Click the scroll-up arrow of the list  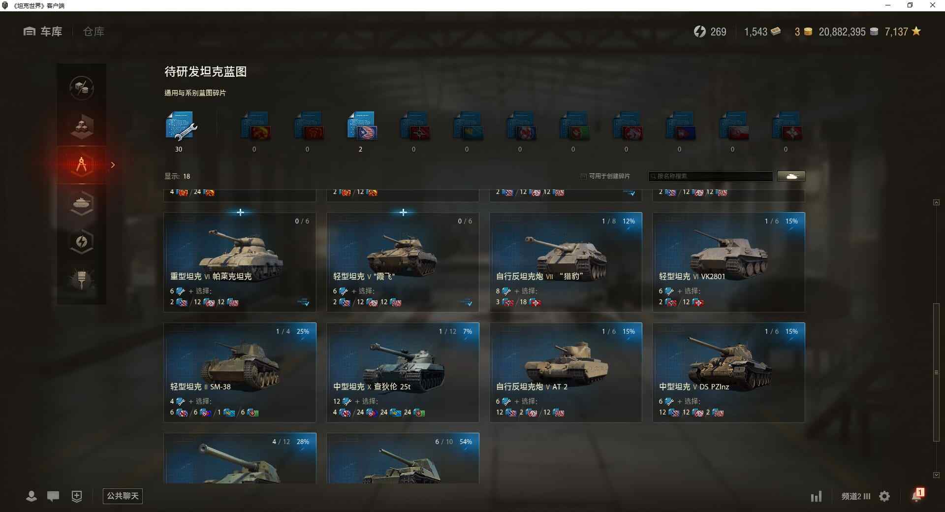tap(936, 202)
